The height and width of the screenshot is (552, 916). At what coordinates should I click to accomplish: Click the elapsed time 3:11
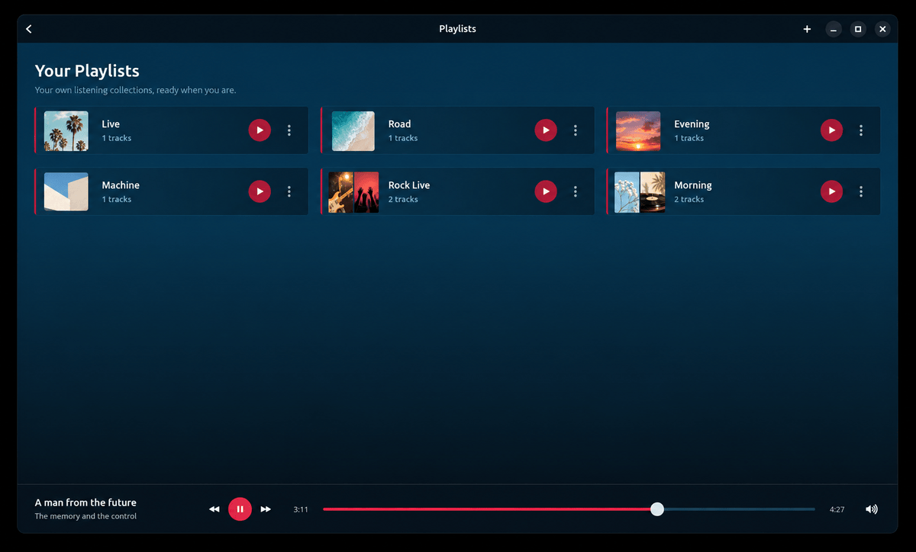[x=301, y=509]
